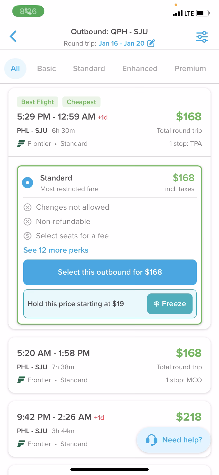Select the Enhanced fare tab
This screenshot has height=475, width=219.
click(140, 69)
